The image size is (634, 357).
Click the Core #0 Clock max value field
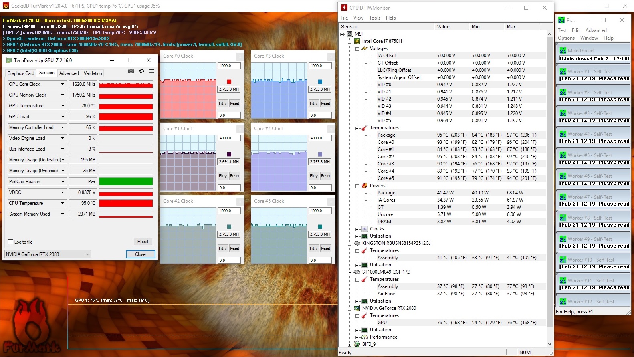(229, 66)
